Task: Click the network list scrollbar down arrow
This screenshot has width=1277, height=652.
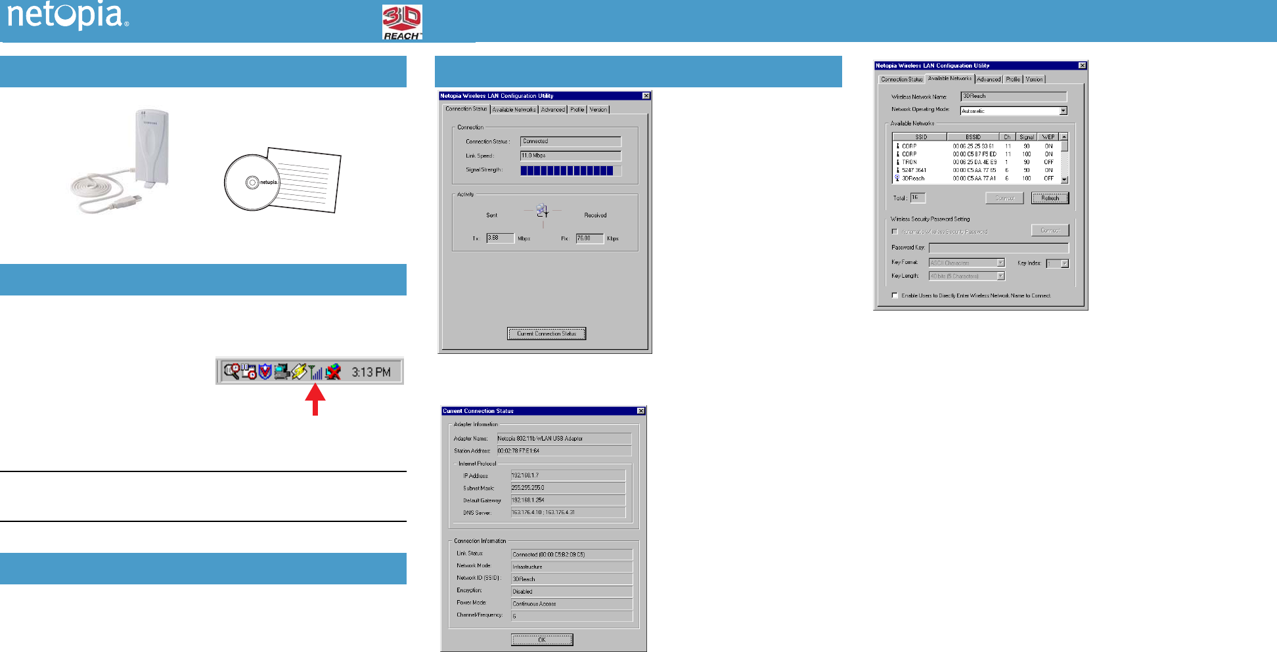Action: (x=1064, y=179)
